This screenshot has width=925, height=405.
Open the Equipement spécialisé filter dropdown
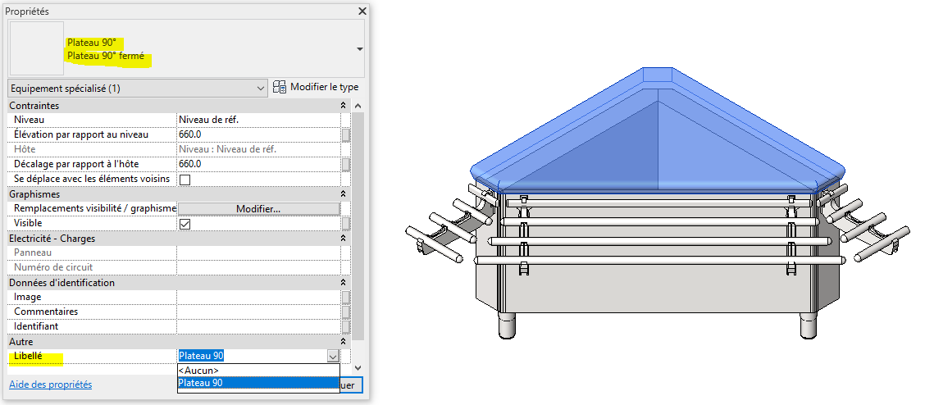(x=260, y=88)
